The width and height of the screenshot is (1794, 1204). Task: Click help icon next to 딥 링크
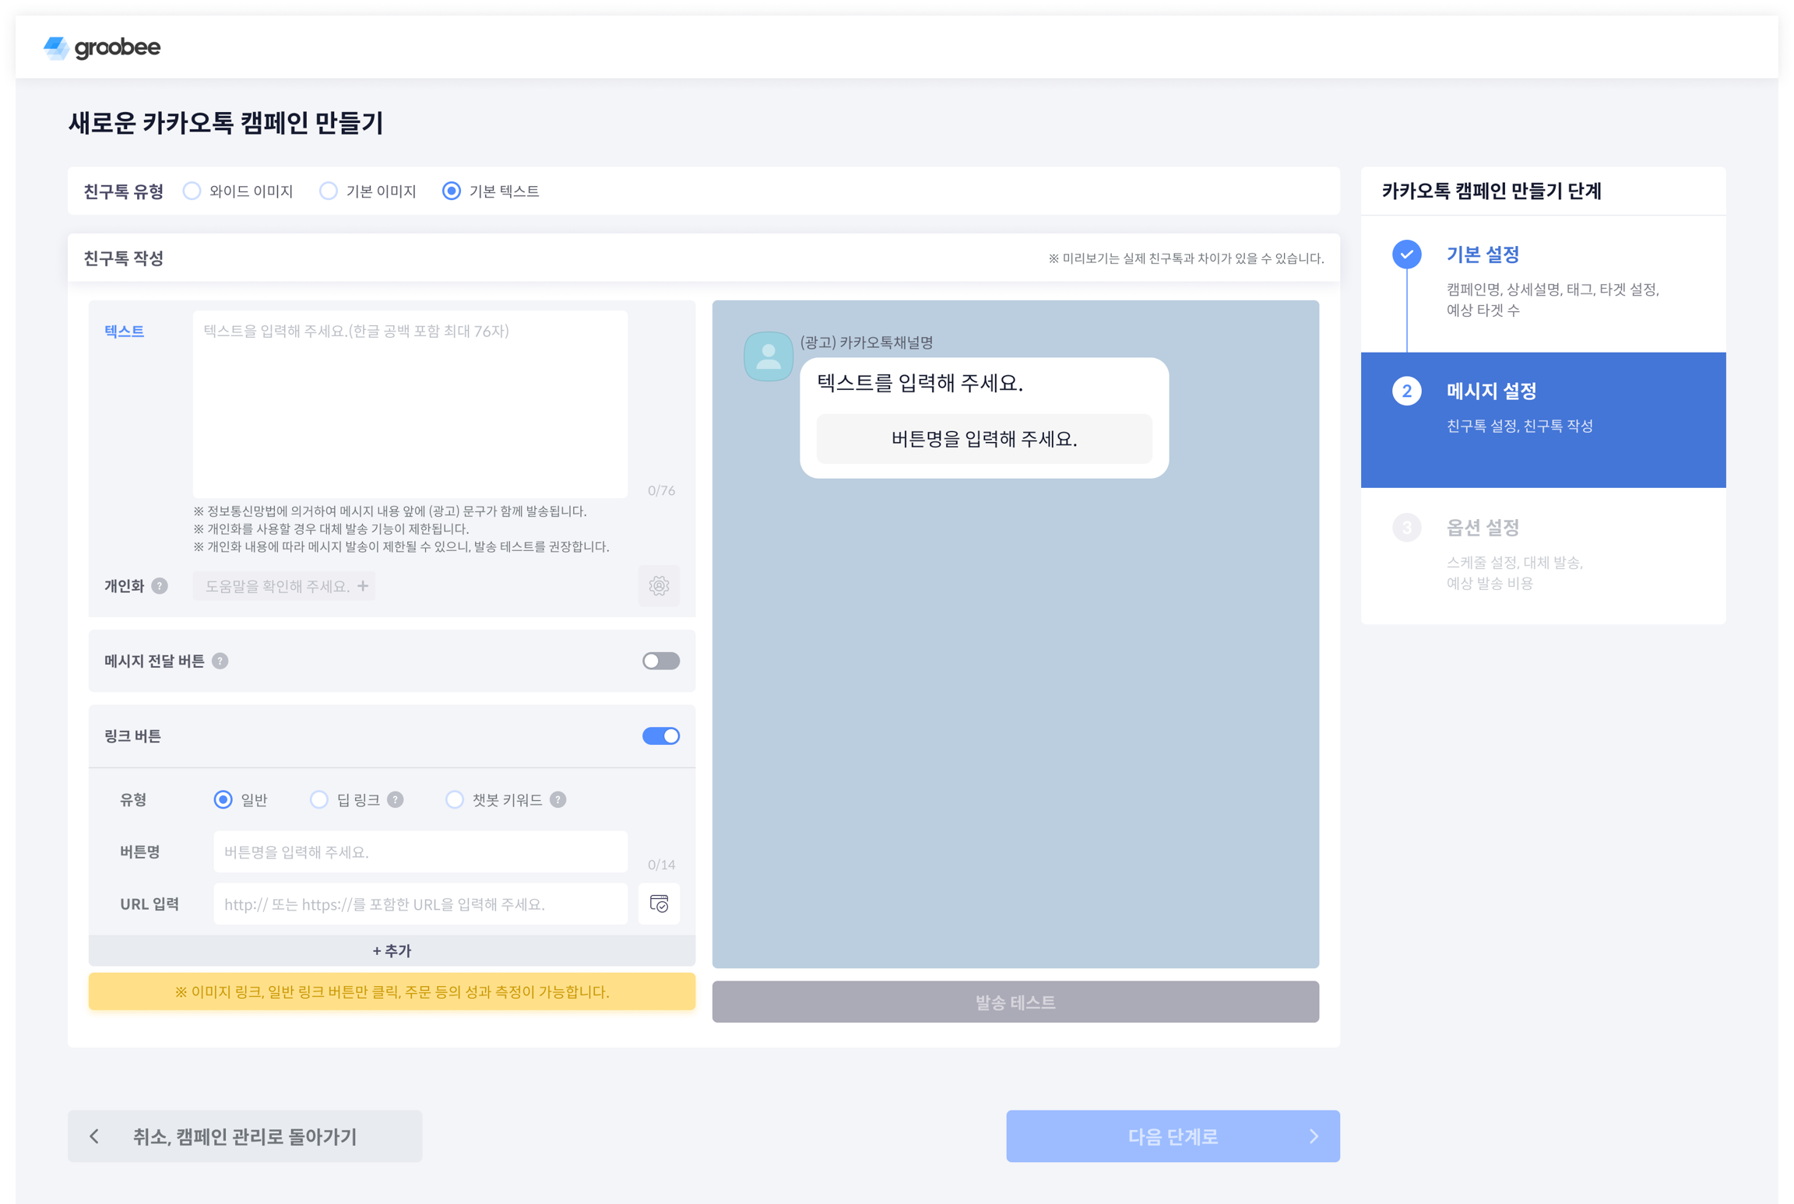click(x=396, y=800)
